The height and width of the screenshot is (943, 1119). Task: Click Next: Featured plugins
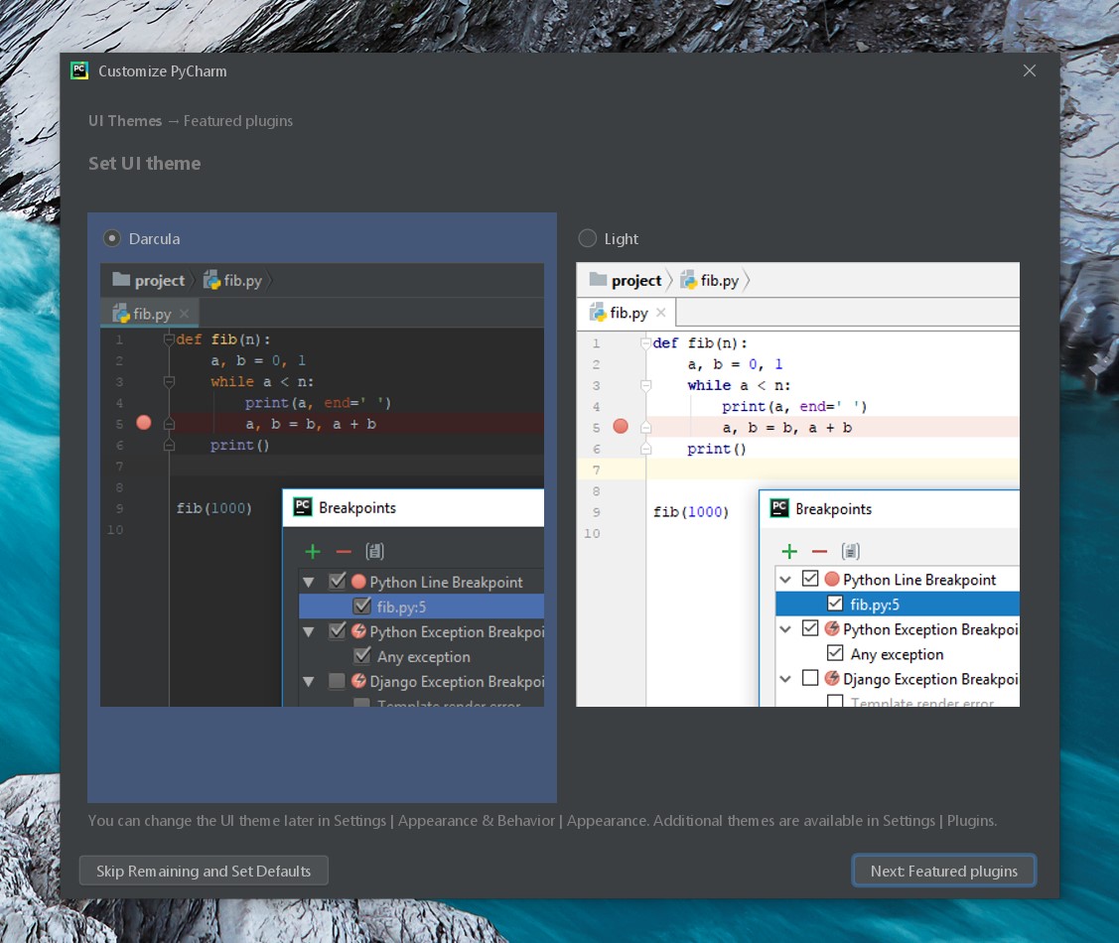[942, 870]
